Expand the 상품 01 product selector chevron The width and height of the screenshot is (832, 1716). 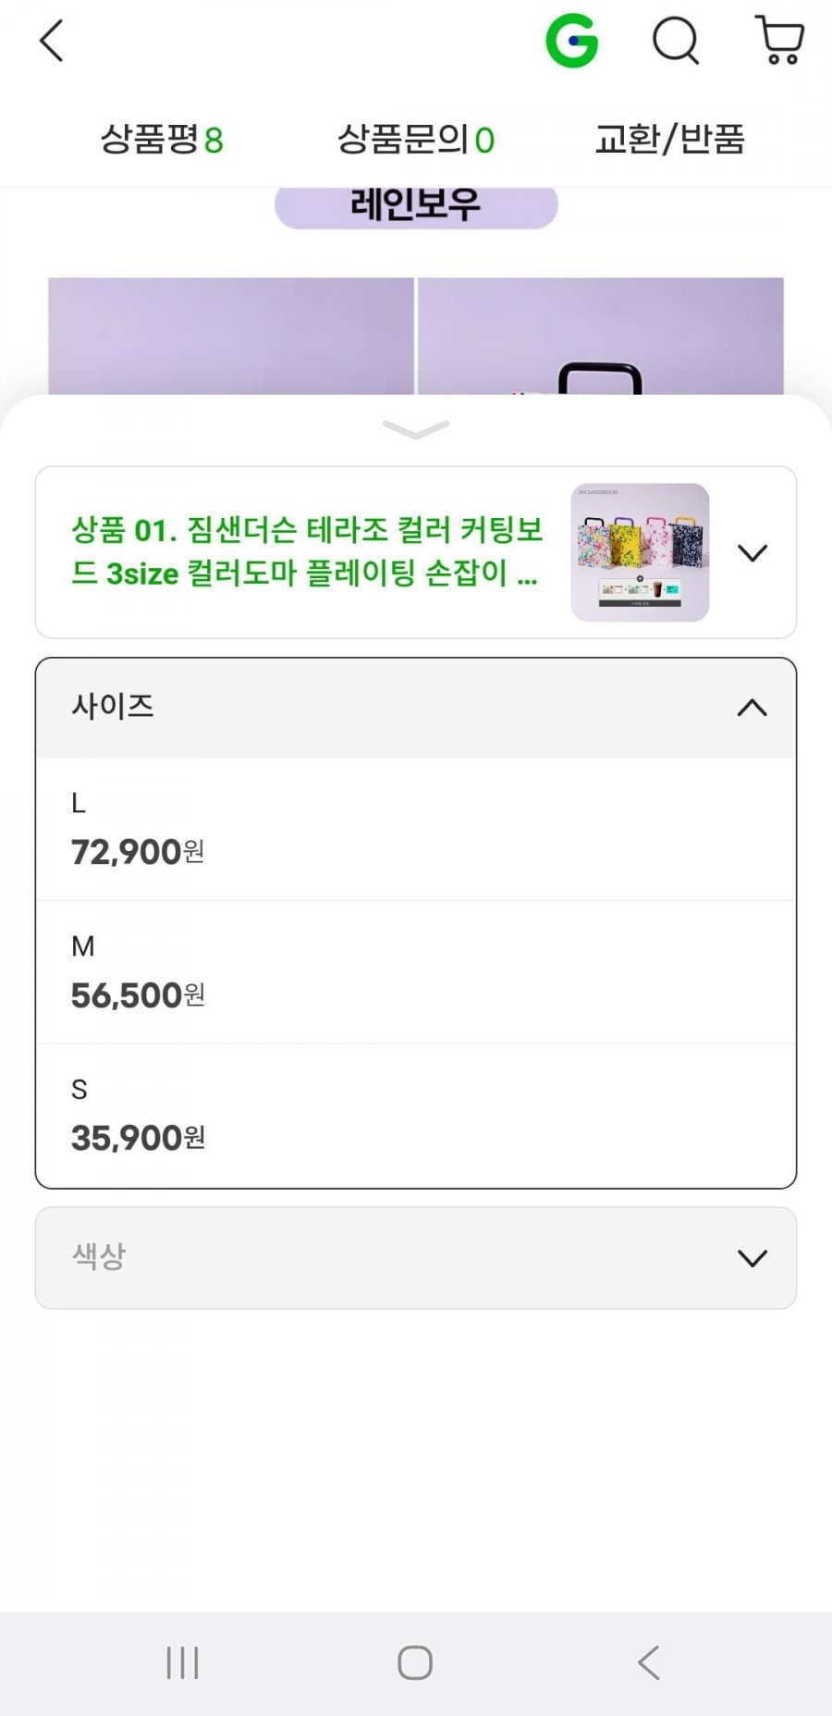[x=752, y=553]
